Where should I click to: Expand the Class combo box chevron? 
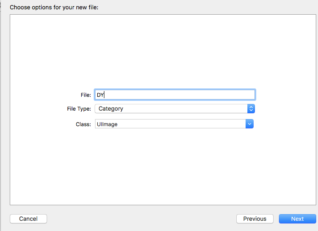tap(250, 124)
